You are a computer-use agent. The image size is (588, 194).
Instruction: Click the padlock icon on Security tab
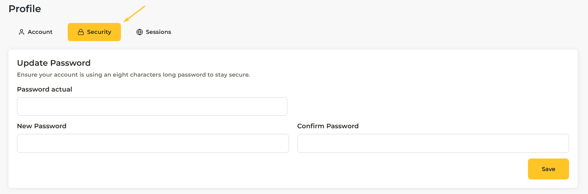pos(81,32)
